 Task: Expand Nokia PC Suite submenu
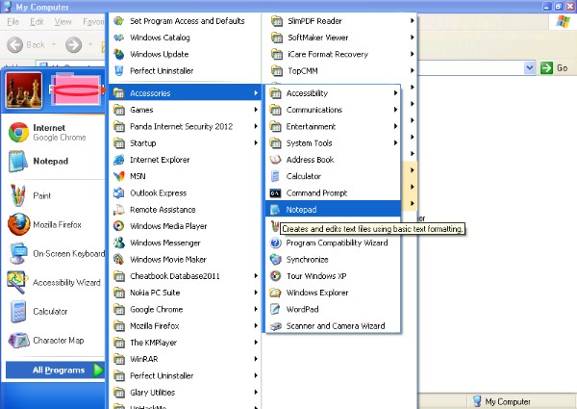tap(256, 293)
